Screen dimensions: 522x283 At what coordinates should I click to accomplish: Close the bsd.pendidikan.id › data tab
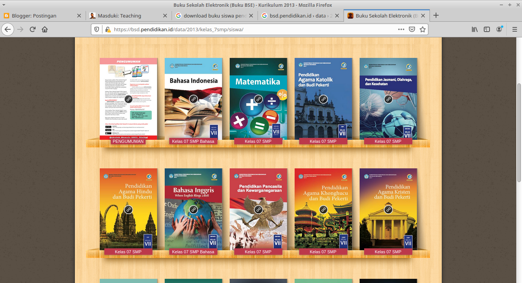[337, 16]
